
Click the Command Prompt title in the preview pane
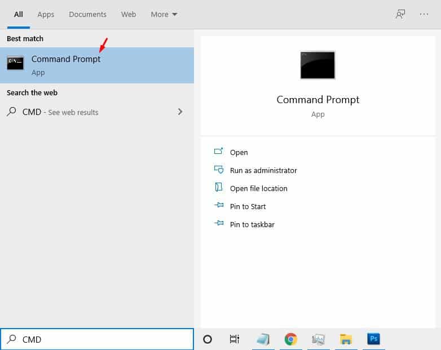318,100
